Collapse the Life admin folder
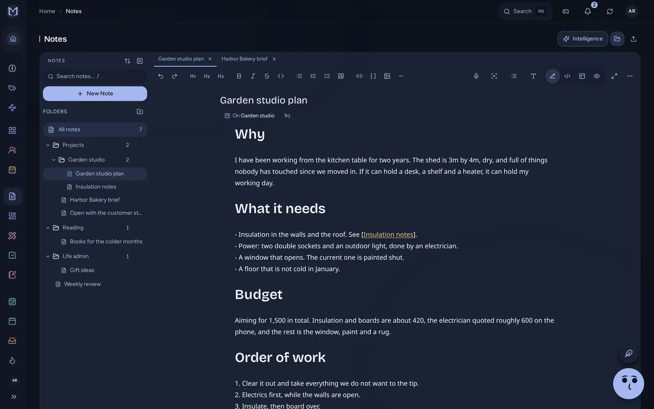The width and height of the screenshot is (654, 409). [x=48, y=256]
